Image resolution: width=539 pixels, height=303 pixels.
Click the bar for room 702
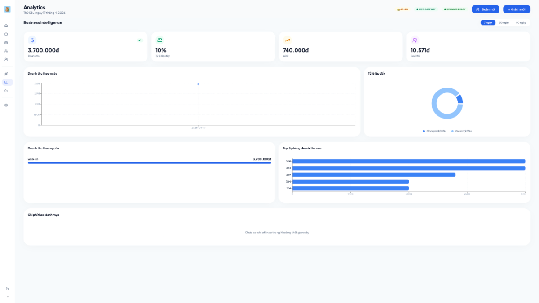pyautogui.click(x=374, y=175)
